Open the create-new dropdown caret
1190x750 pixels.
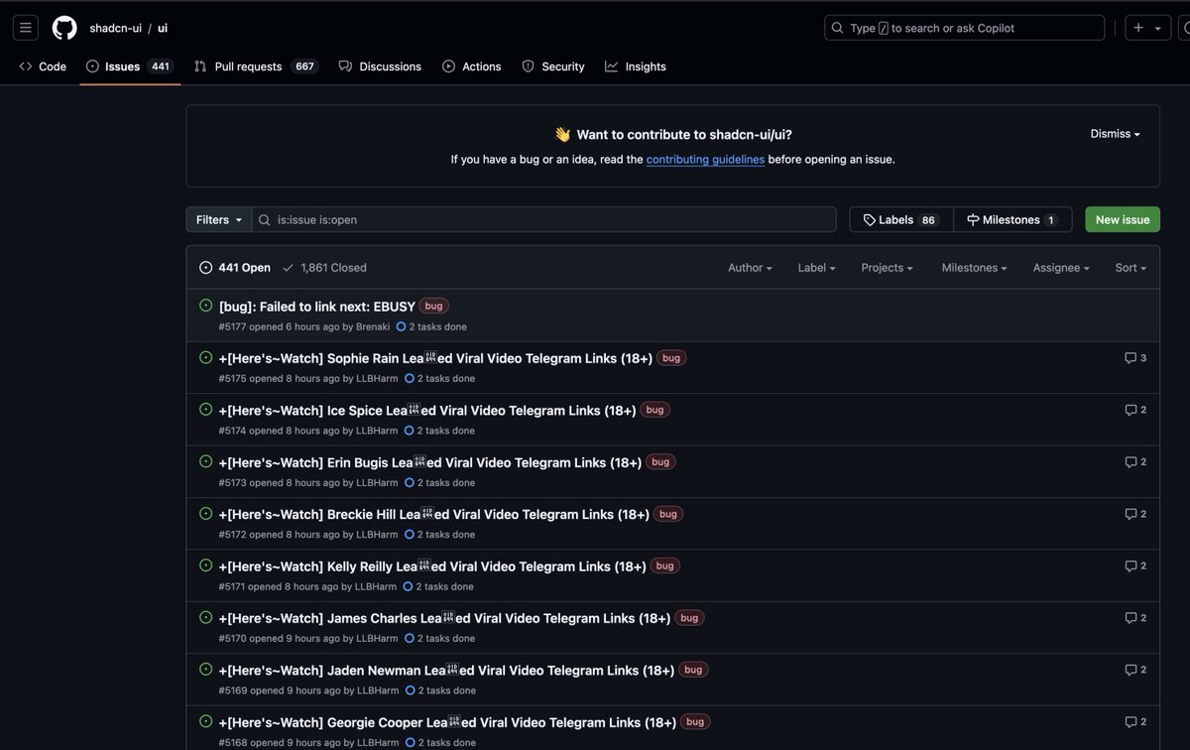coord(1157,28)
